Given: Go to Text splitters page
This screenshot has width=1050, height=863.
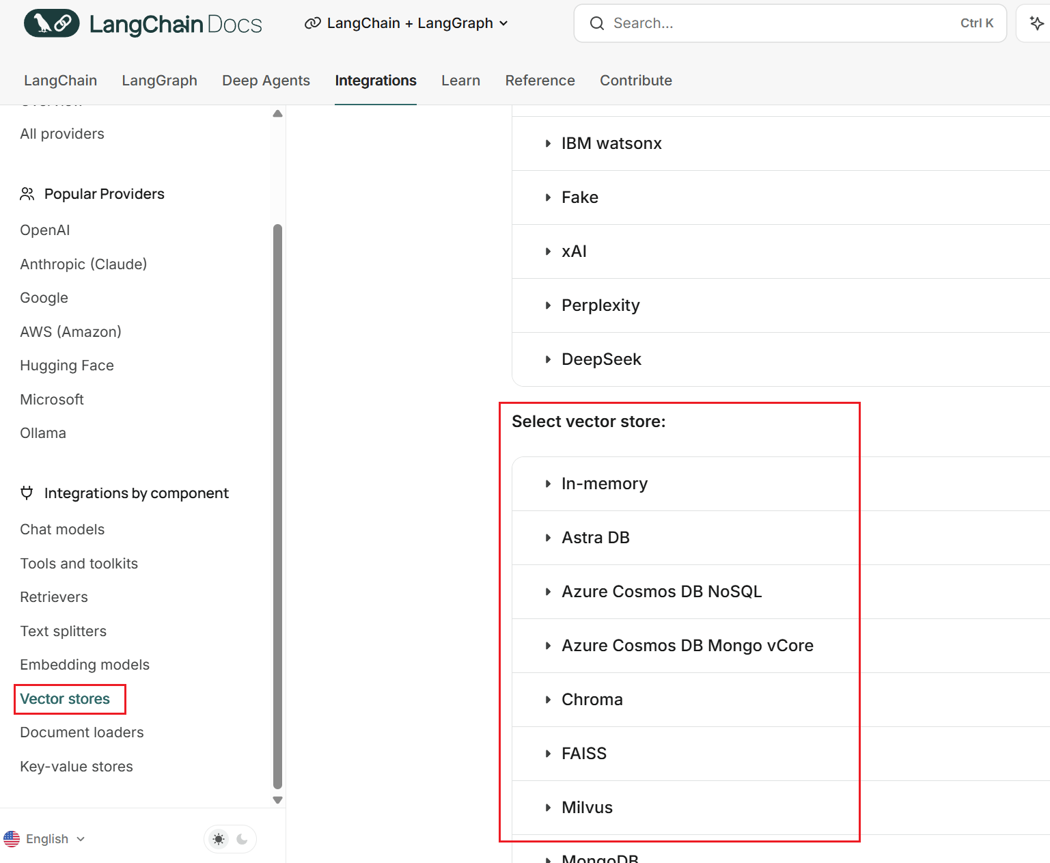Looking at the screenshot, I should tap(64, 631).
